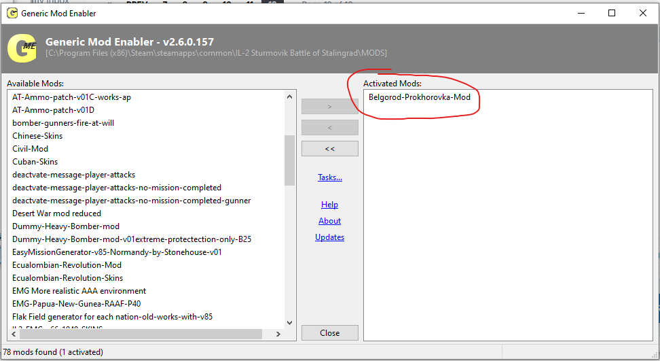This screenshot has height=361, width=660.
Task: Click the vertical scrollbar thumb in Available Mods
Action: click(289, 160)
